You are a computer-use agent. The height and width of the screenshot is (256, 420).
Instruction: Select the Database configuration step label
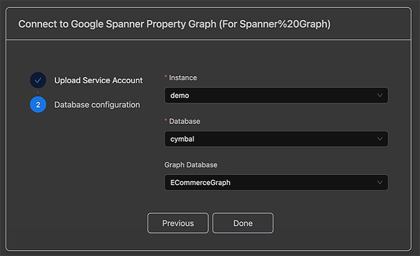click(x=97, y=105)
